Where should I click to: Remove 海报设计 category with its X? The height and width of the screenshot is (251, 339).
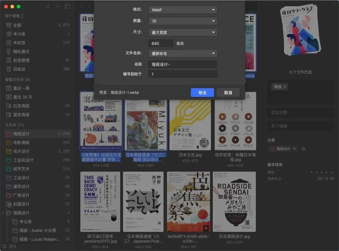(x=294, y=149)
